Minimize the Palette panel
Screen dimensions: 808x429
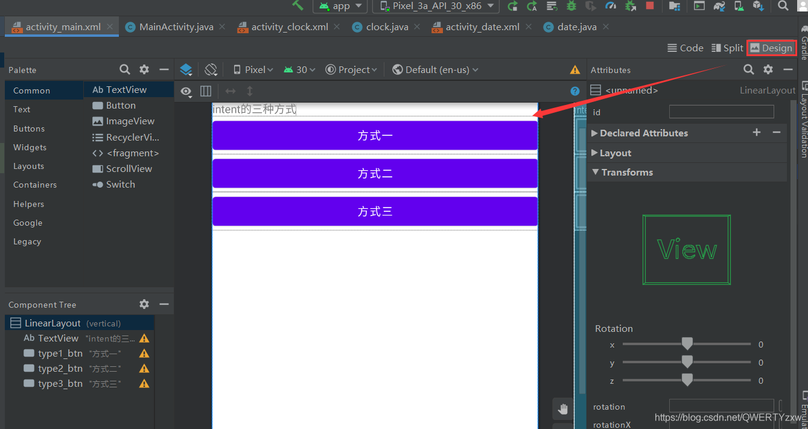click(x=164, y=69)
